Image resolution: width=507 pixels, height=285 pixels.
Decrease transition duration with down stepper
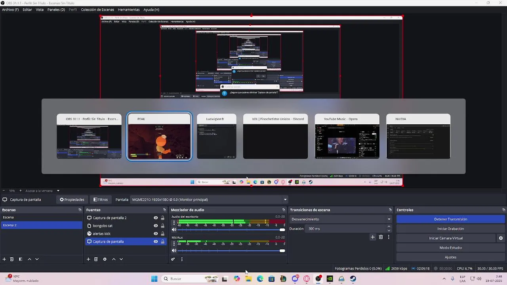389,231
